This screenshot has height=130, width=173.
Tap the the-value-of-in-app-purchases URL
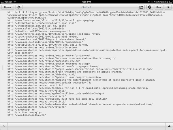(53, 66)
